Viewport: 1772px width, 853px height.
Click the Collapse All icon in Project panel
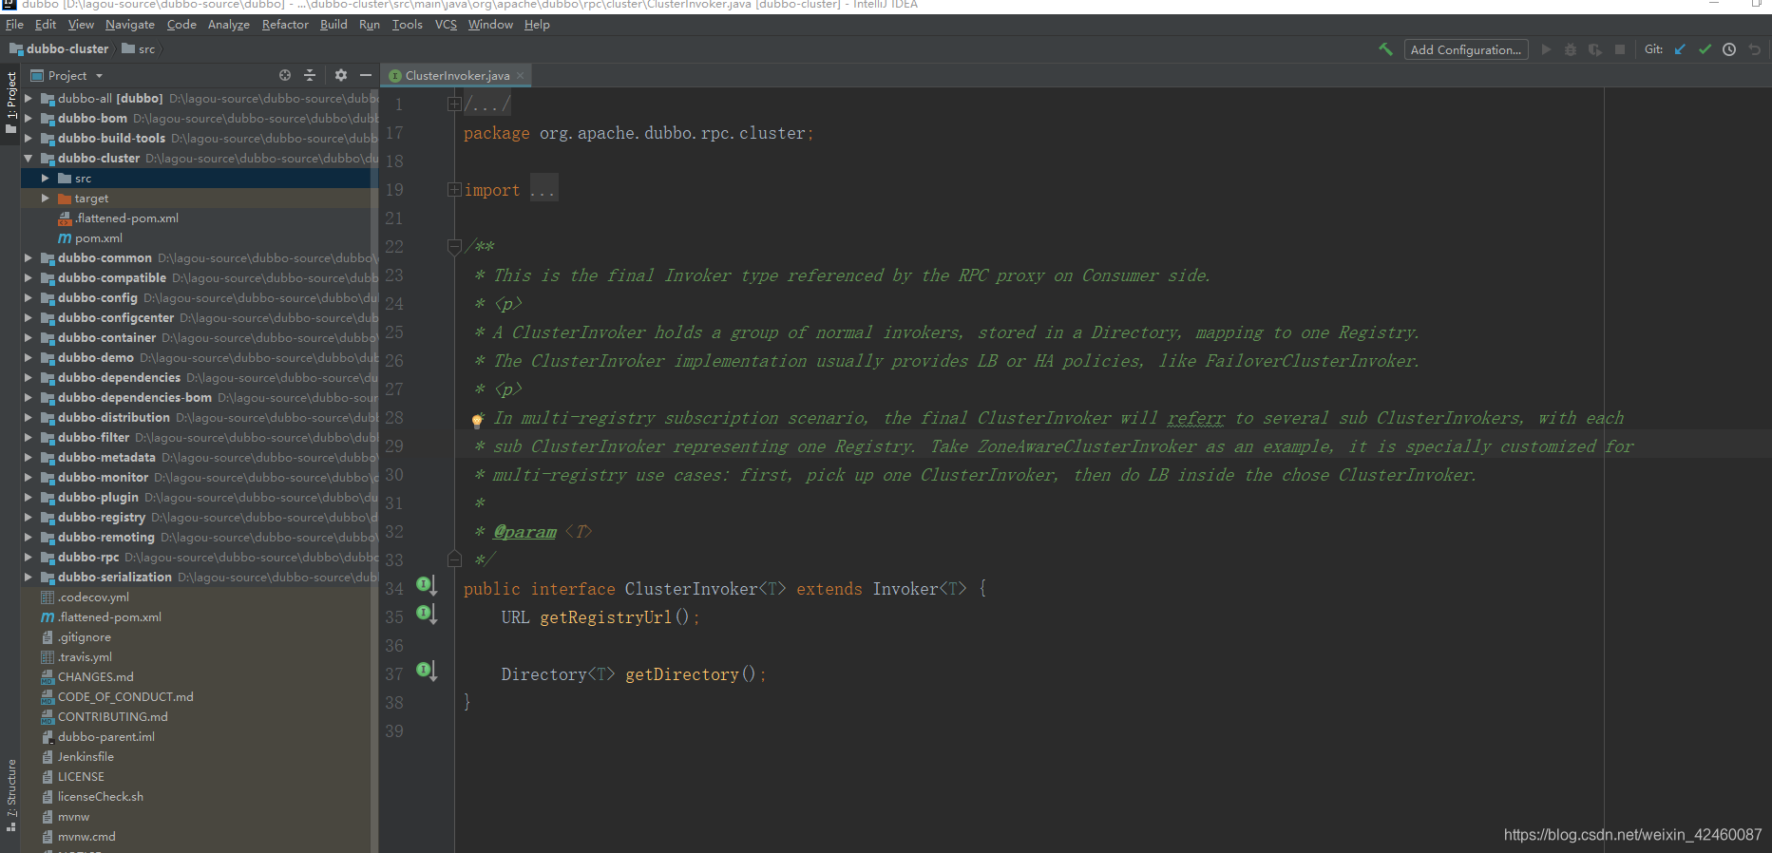click(310, 75)
